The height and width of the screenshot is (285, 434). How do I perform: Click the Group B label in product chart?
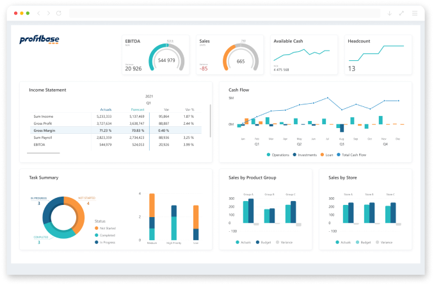(269, 195)
